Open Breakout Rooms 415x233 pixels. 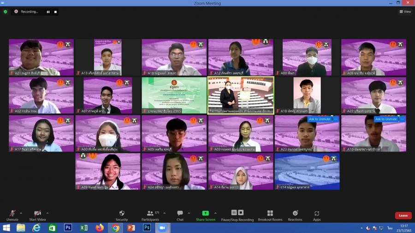click(270, 216)
